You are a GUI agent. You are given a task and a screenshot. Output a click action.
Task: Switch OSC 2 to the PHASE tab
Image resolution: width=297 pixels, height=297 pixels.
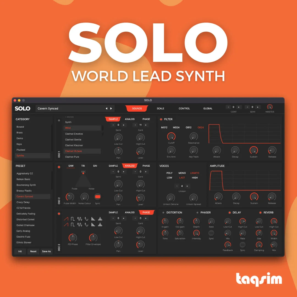[146, 166]
